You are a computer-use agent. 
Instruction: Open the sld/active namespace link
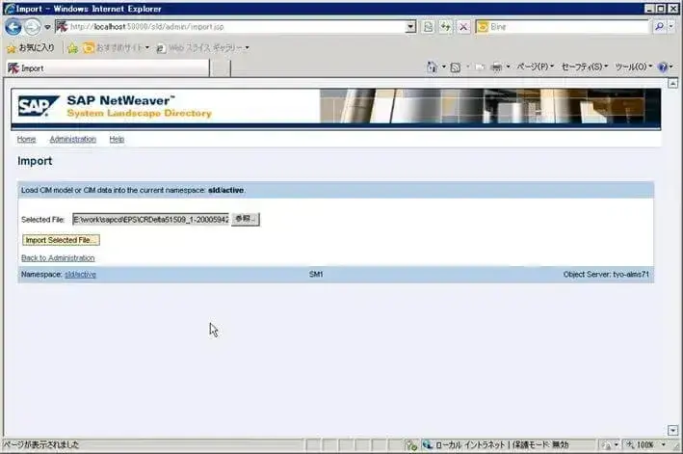[80, 275]
